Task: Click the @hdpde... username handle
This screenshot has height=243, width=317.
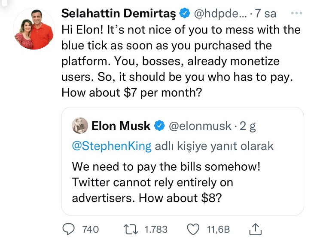Action: [x=219, y=14]
